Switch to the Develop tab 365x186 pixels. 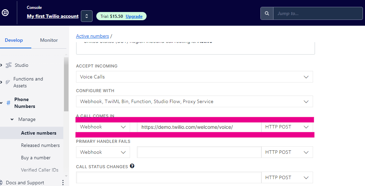tap(14, 40)
